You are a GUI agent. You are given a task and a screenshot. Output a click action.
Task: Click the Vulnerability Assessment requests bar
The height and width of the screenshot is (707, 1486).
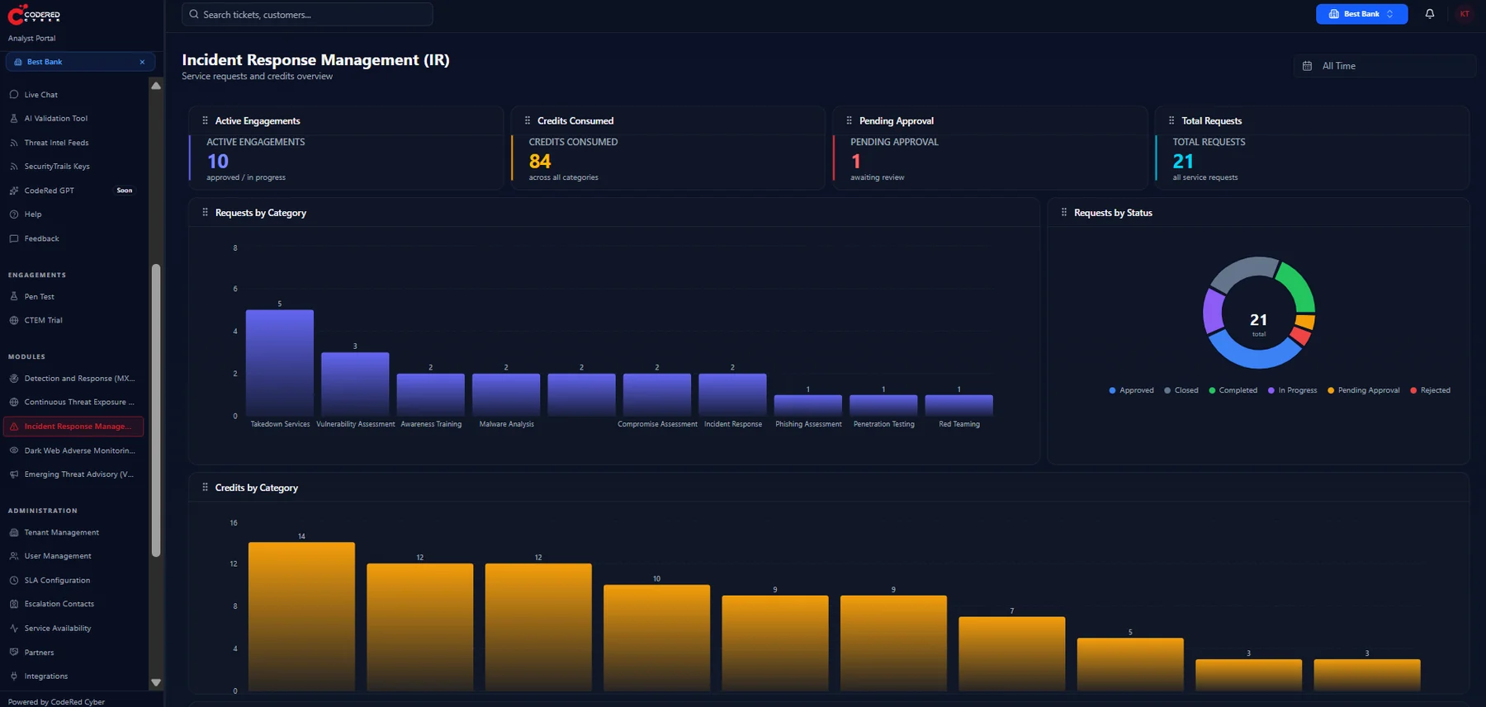point(355,384)
